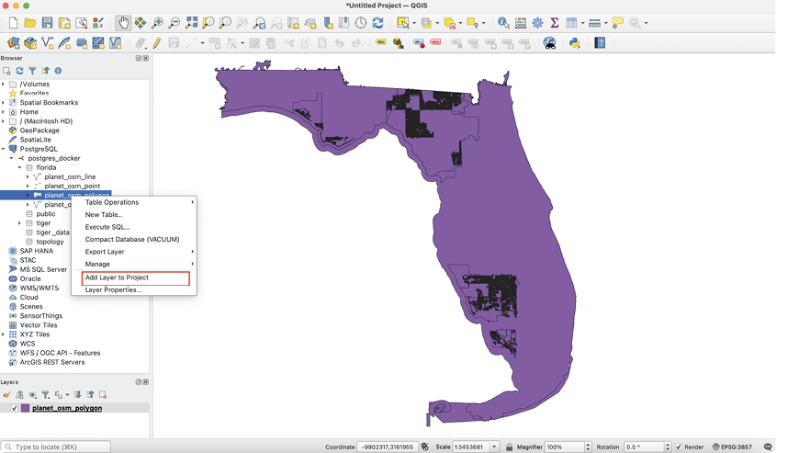This screenshot has height=453, width=788.
Task: Click the Browser panel filter funnel icon
Action: [32, 71]
